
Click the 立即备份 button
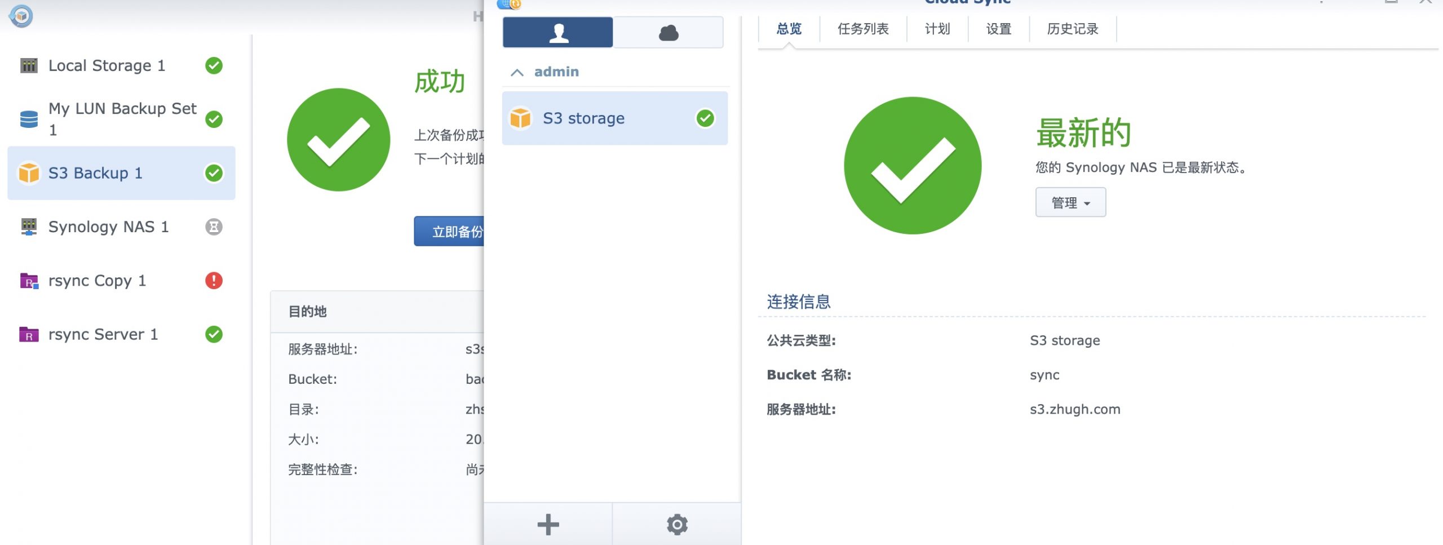pos(449,232)
